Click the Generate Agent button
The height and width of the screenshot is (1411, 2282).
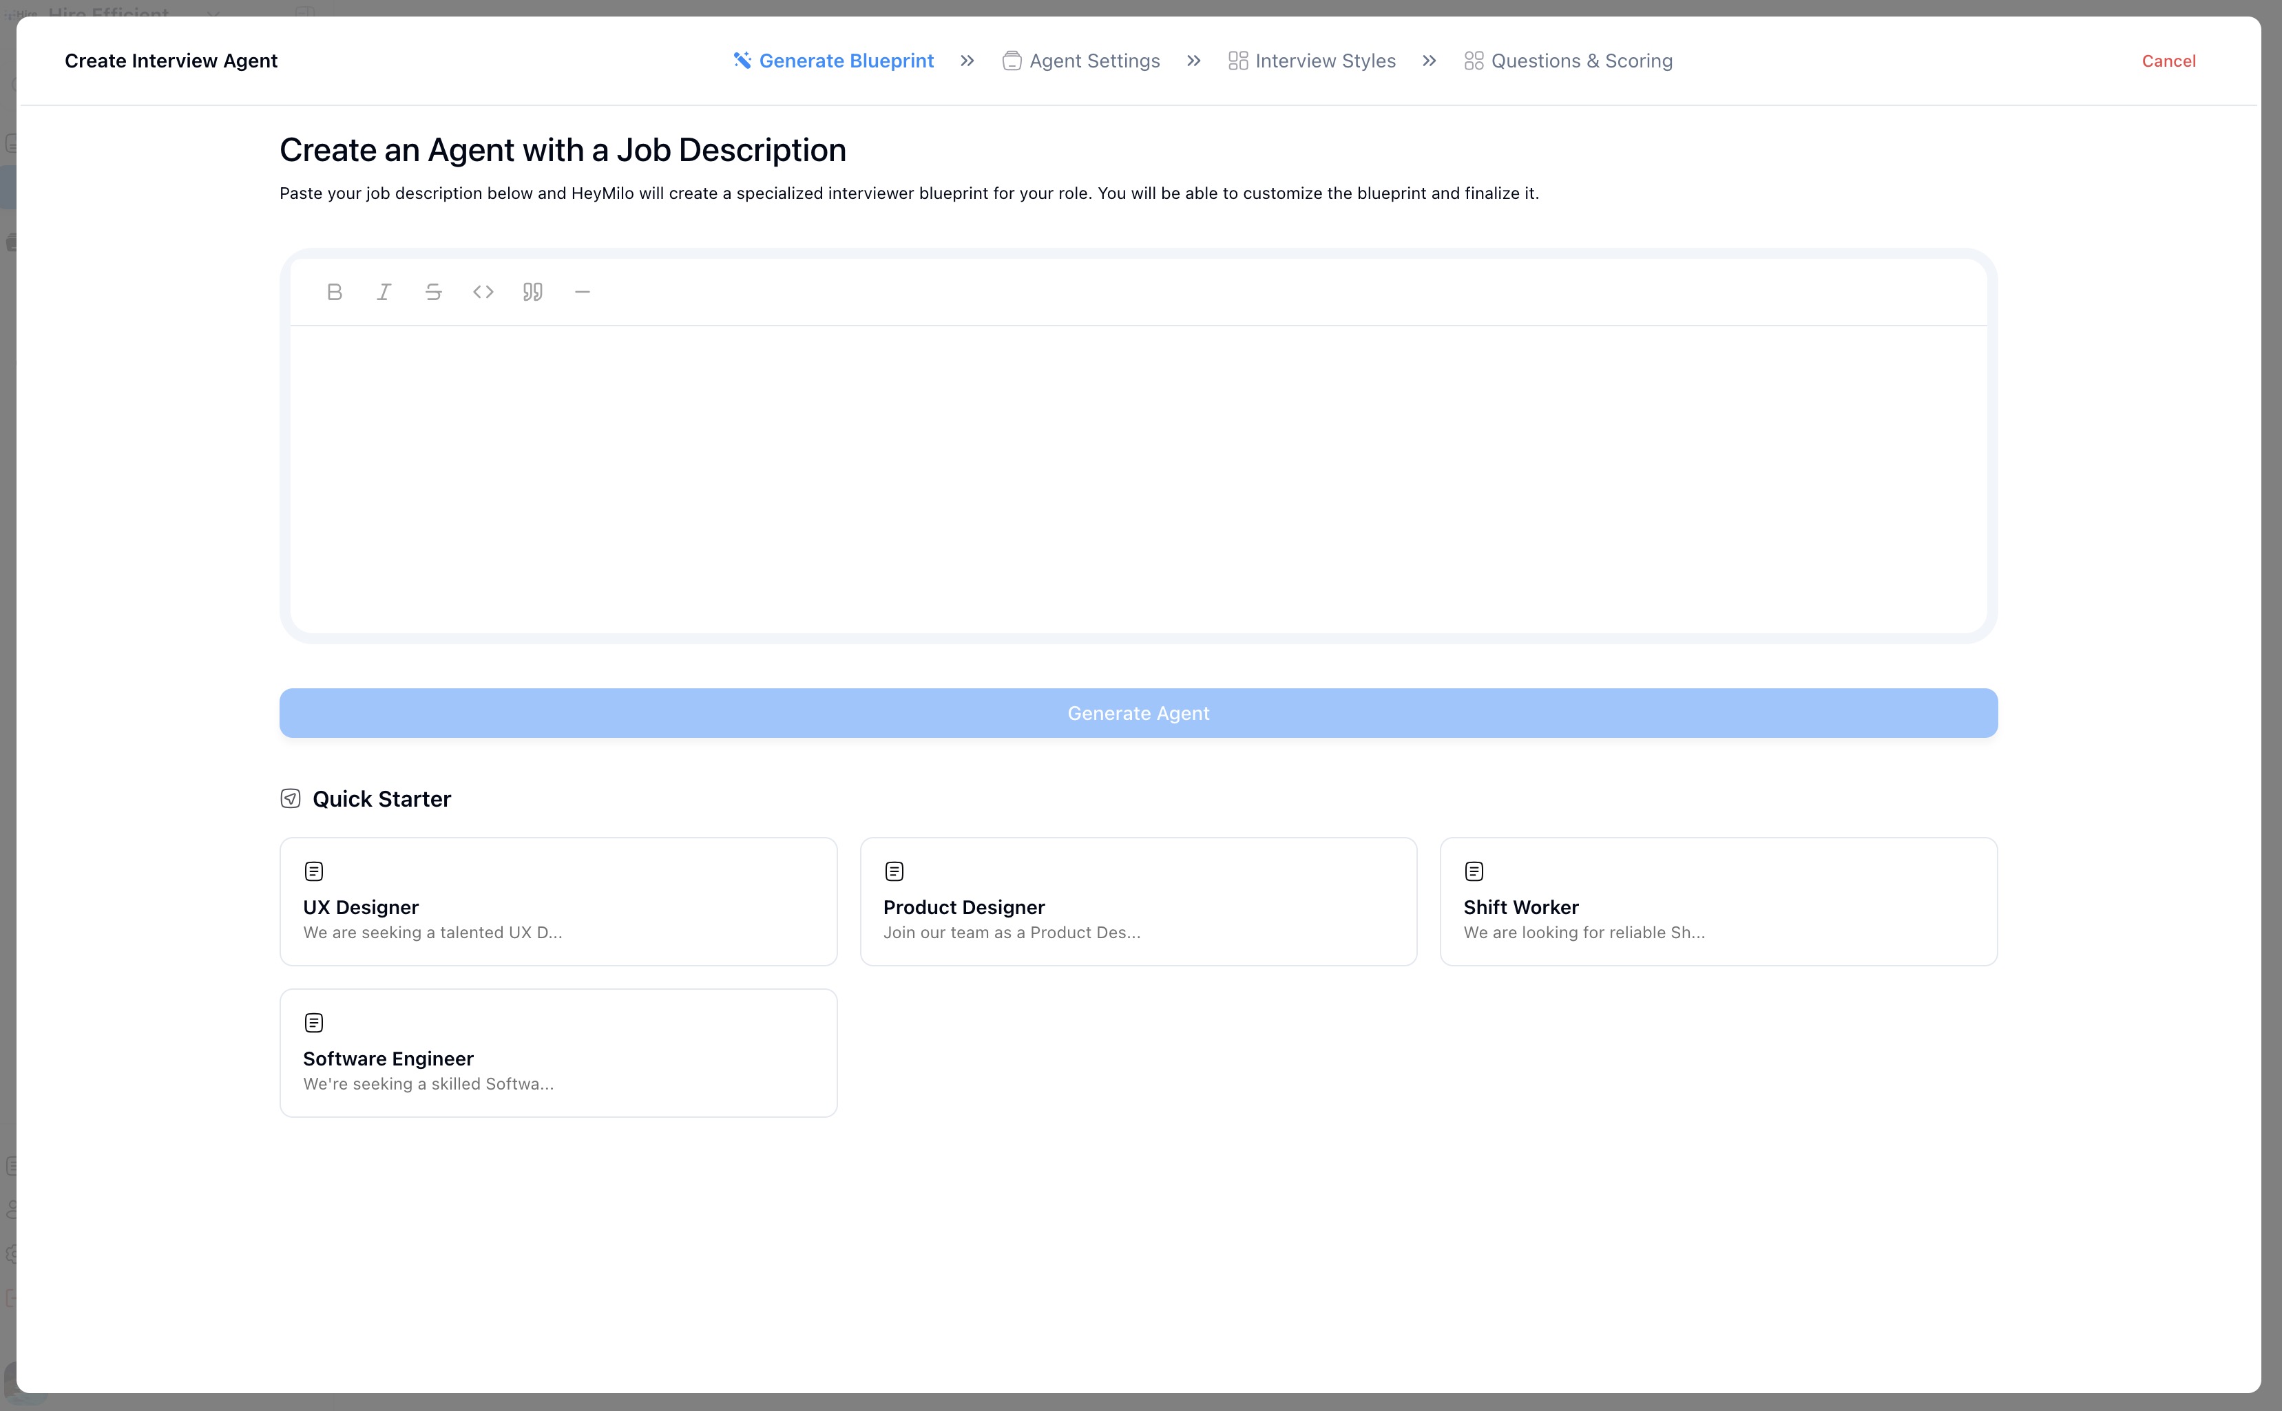click(x=1138, y=712)
